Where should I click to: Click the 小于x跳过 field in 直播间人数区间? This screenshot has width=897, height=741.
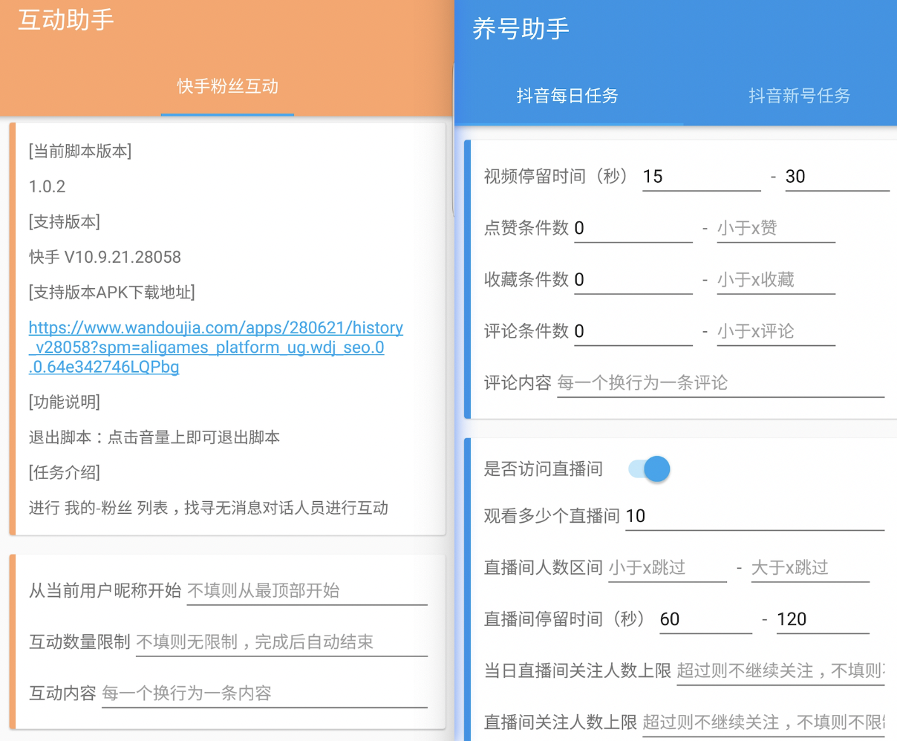[666, 568]
